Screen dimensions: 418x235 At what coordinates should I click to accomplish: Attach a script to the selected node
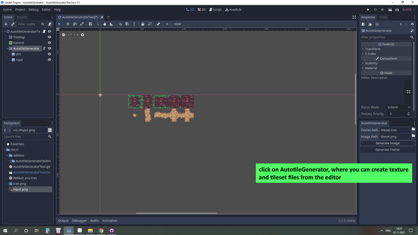pyautogui.click(x=50, y=24)
